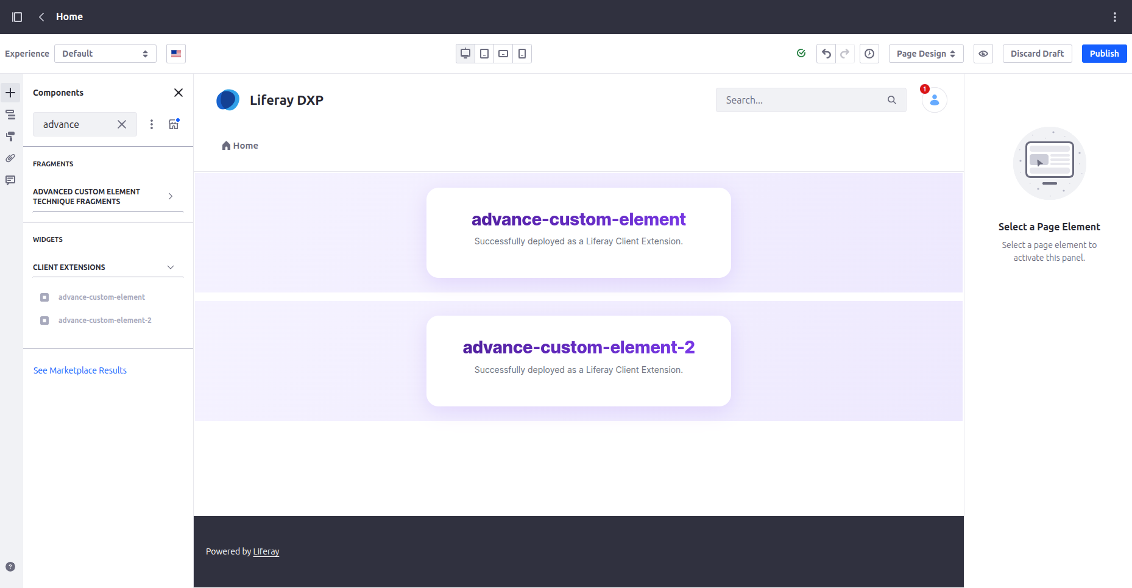Open the Components plus panel in sidebar
Image resolution: width=1132 pixels, height=588 pixels.
pyautogui.click(x=10, y=93)
